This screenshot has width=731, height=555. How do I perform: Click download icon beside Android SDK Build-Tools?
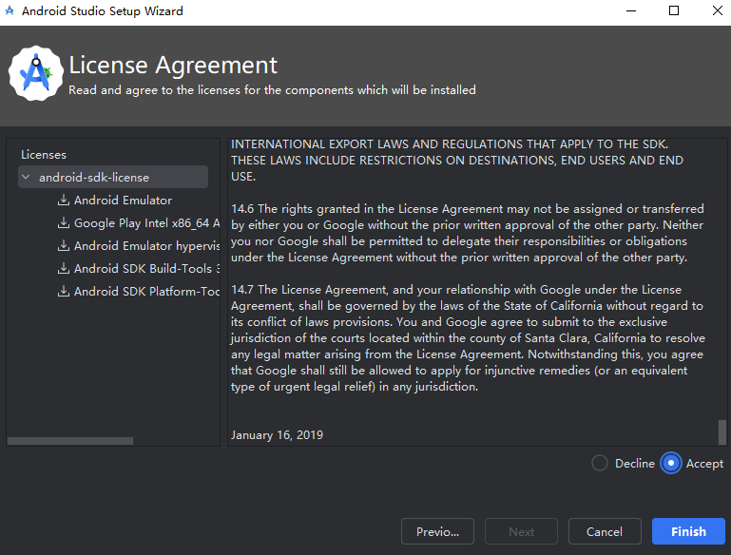[64, 268]
